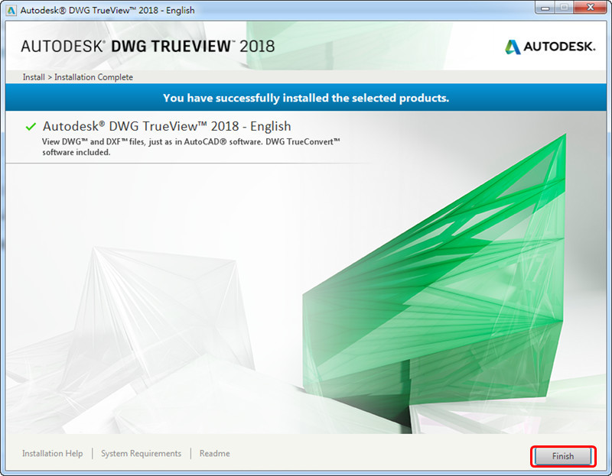Click the disabled maximize button
612x476 pixels.
(564, 8)
